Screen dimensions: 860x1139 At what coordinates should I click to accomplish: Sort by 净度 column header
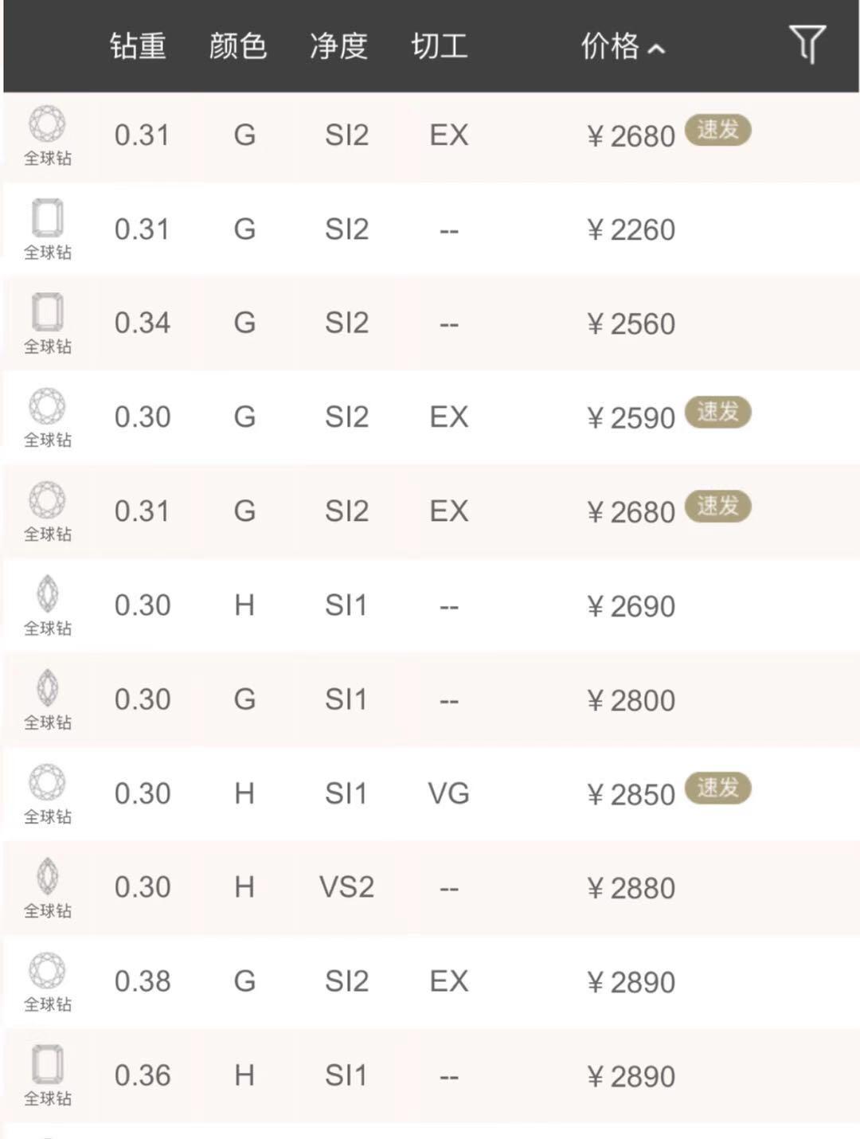click(338, 46)
